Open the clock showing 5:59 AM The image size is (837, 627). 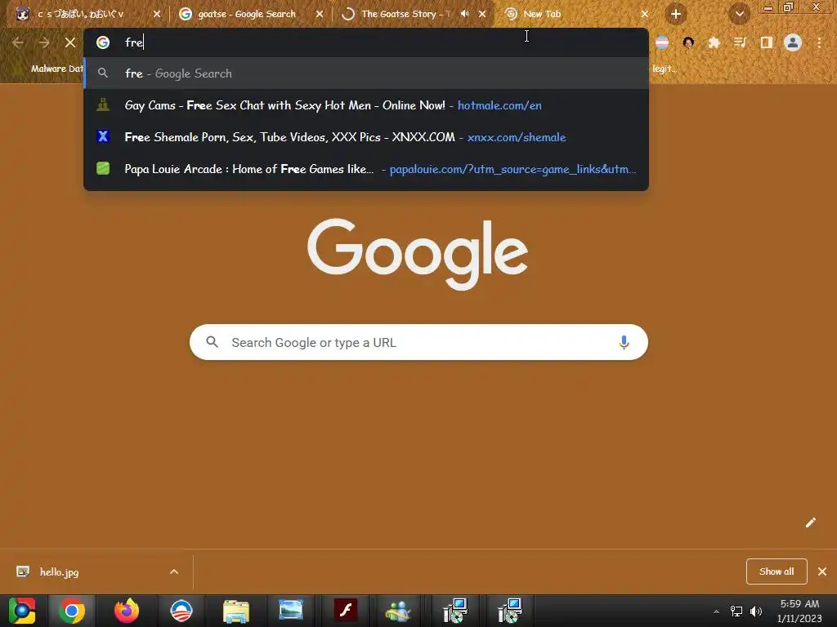tap(799, 611)
